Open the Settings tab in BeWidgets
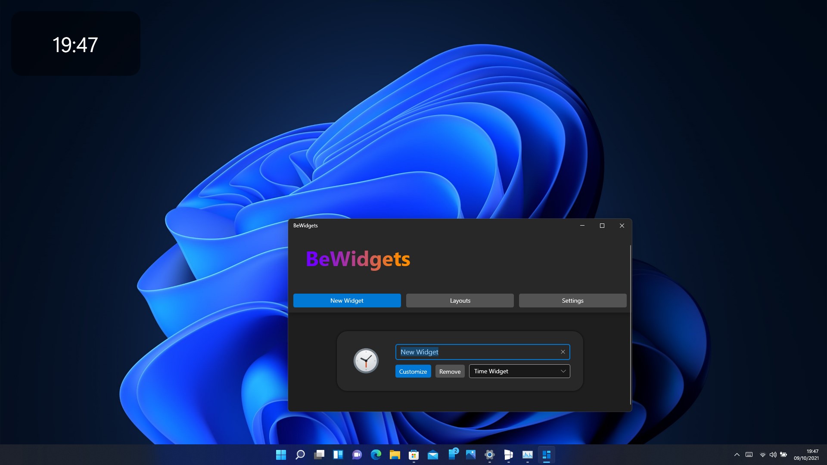Viewport: 827px width, 465px height. [x=572, y=301]
